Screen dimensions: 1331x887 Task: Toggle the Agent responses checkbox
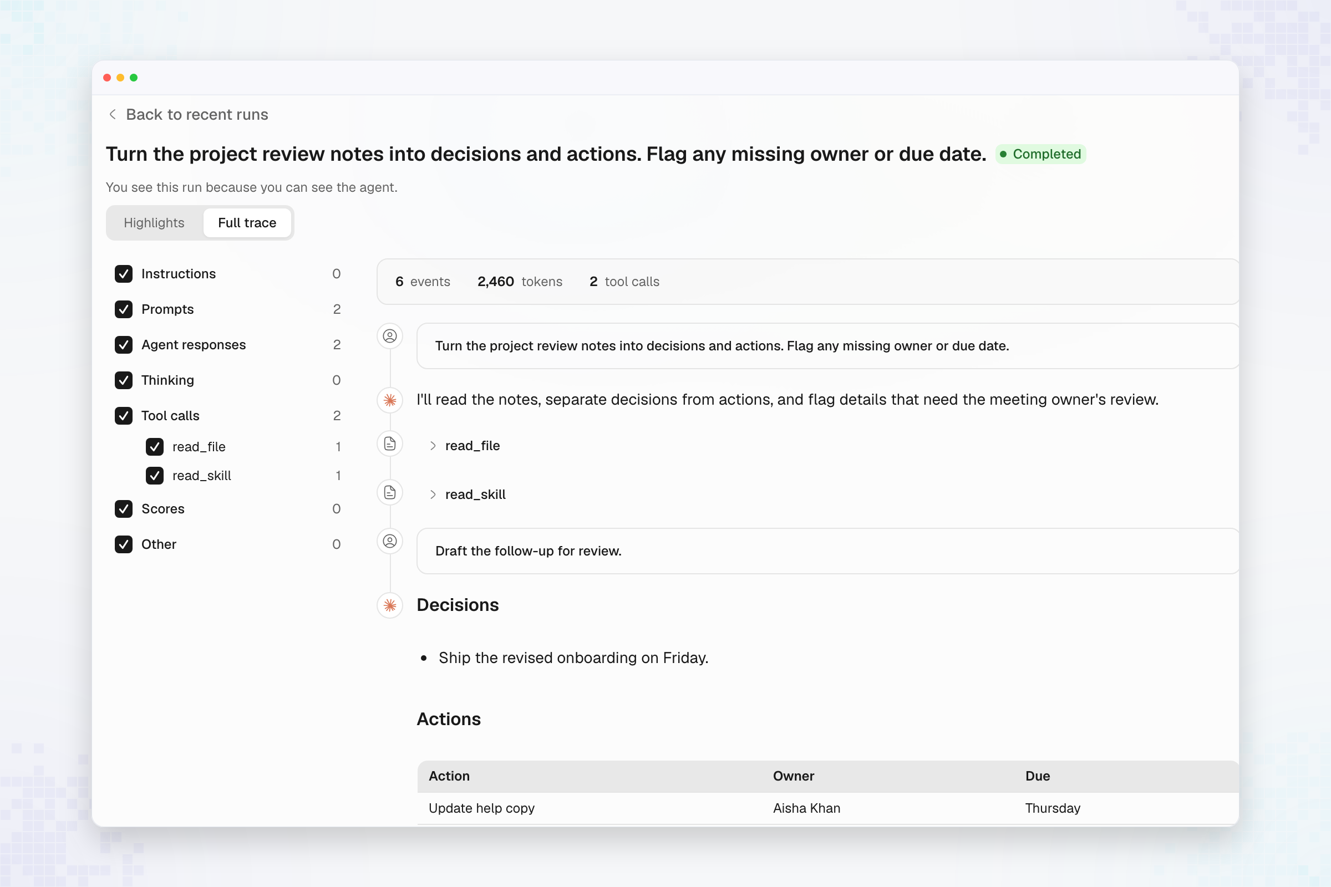(x=123, y=345)
